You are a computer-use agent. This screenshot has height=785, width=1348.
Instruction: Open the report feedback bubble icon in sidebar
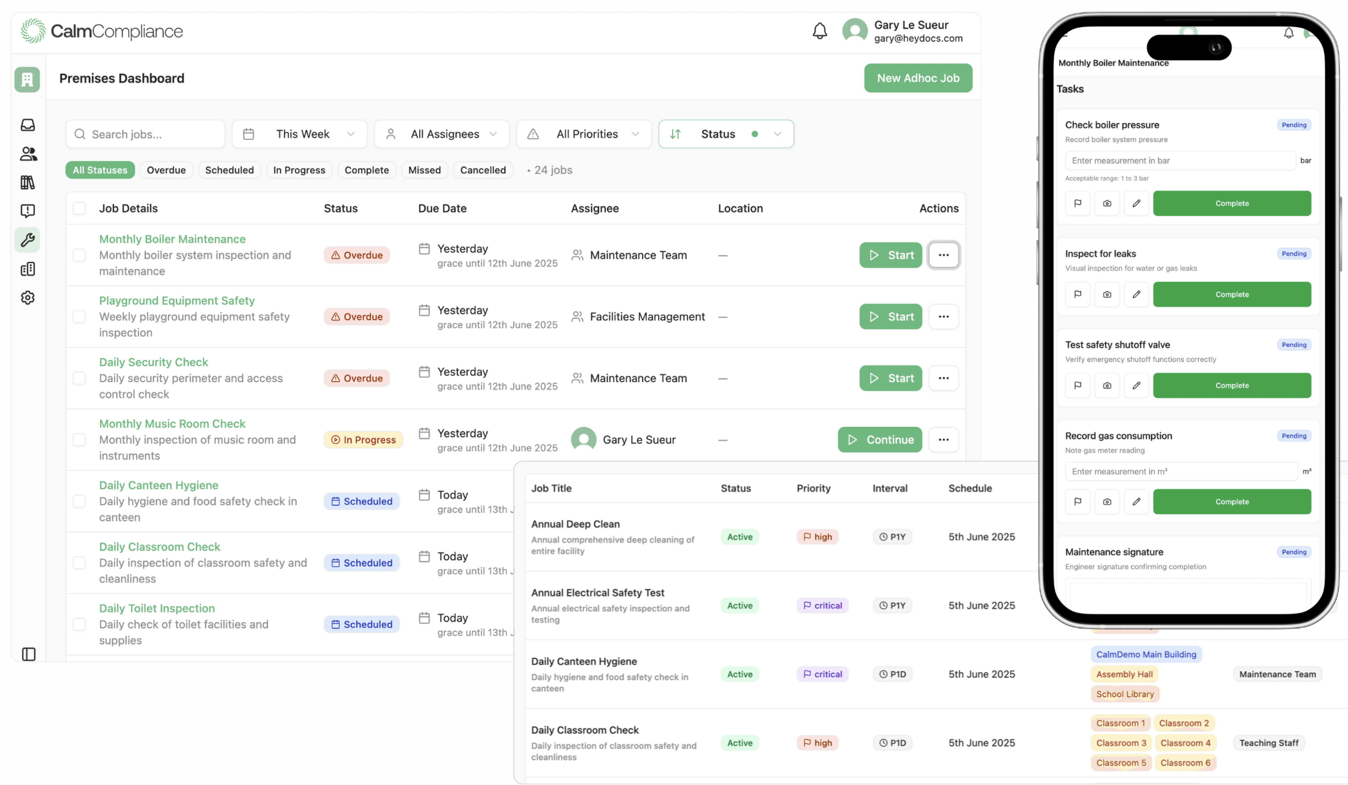click(x=27, y=211)
